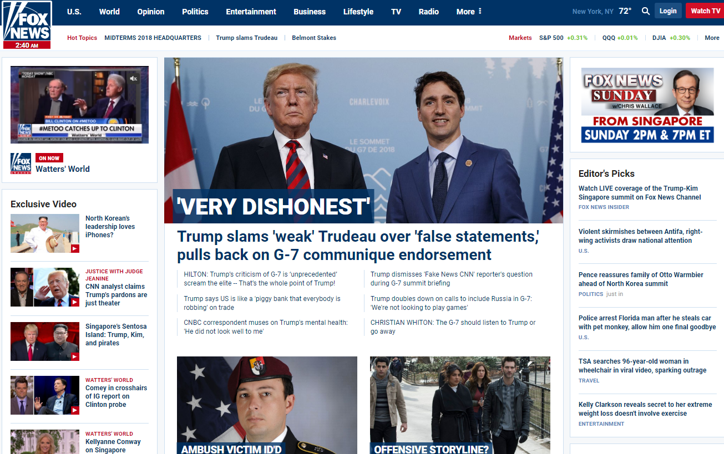This screenshot has height=454, width=724.
Task: Click the Fox News Channel logo beside On Now
Action: [21, 164]
